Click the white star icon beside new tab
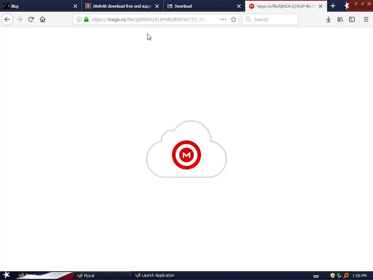This screenshot has height=280, width=373. [346, 6]
